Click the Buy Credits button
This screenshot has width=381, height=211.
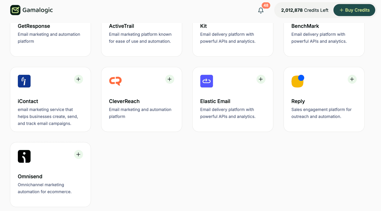click(354, 10)
